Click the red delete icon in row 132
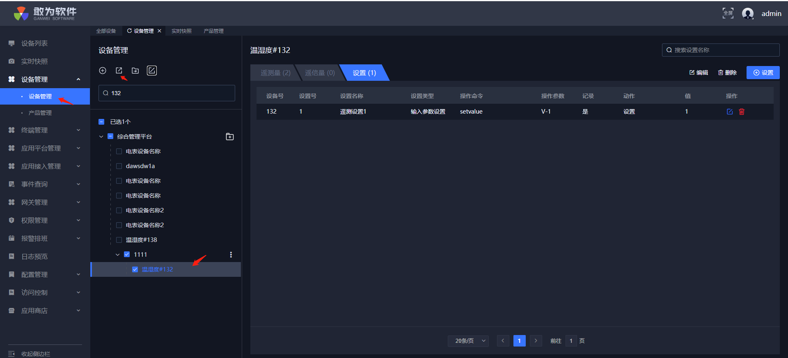This screenshot has height=358, width=788. pos(742,112)
